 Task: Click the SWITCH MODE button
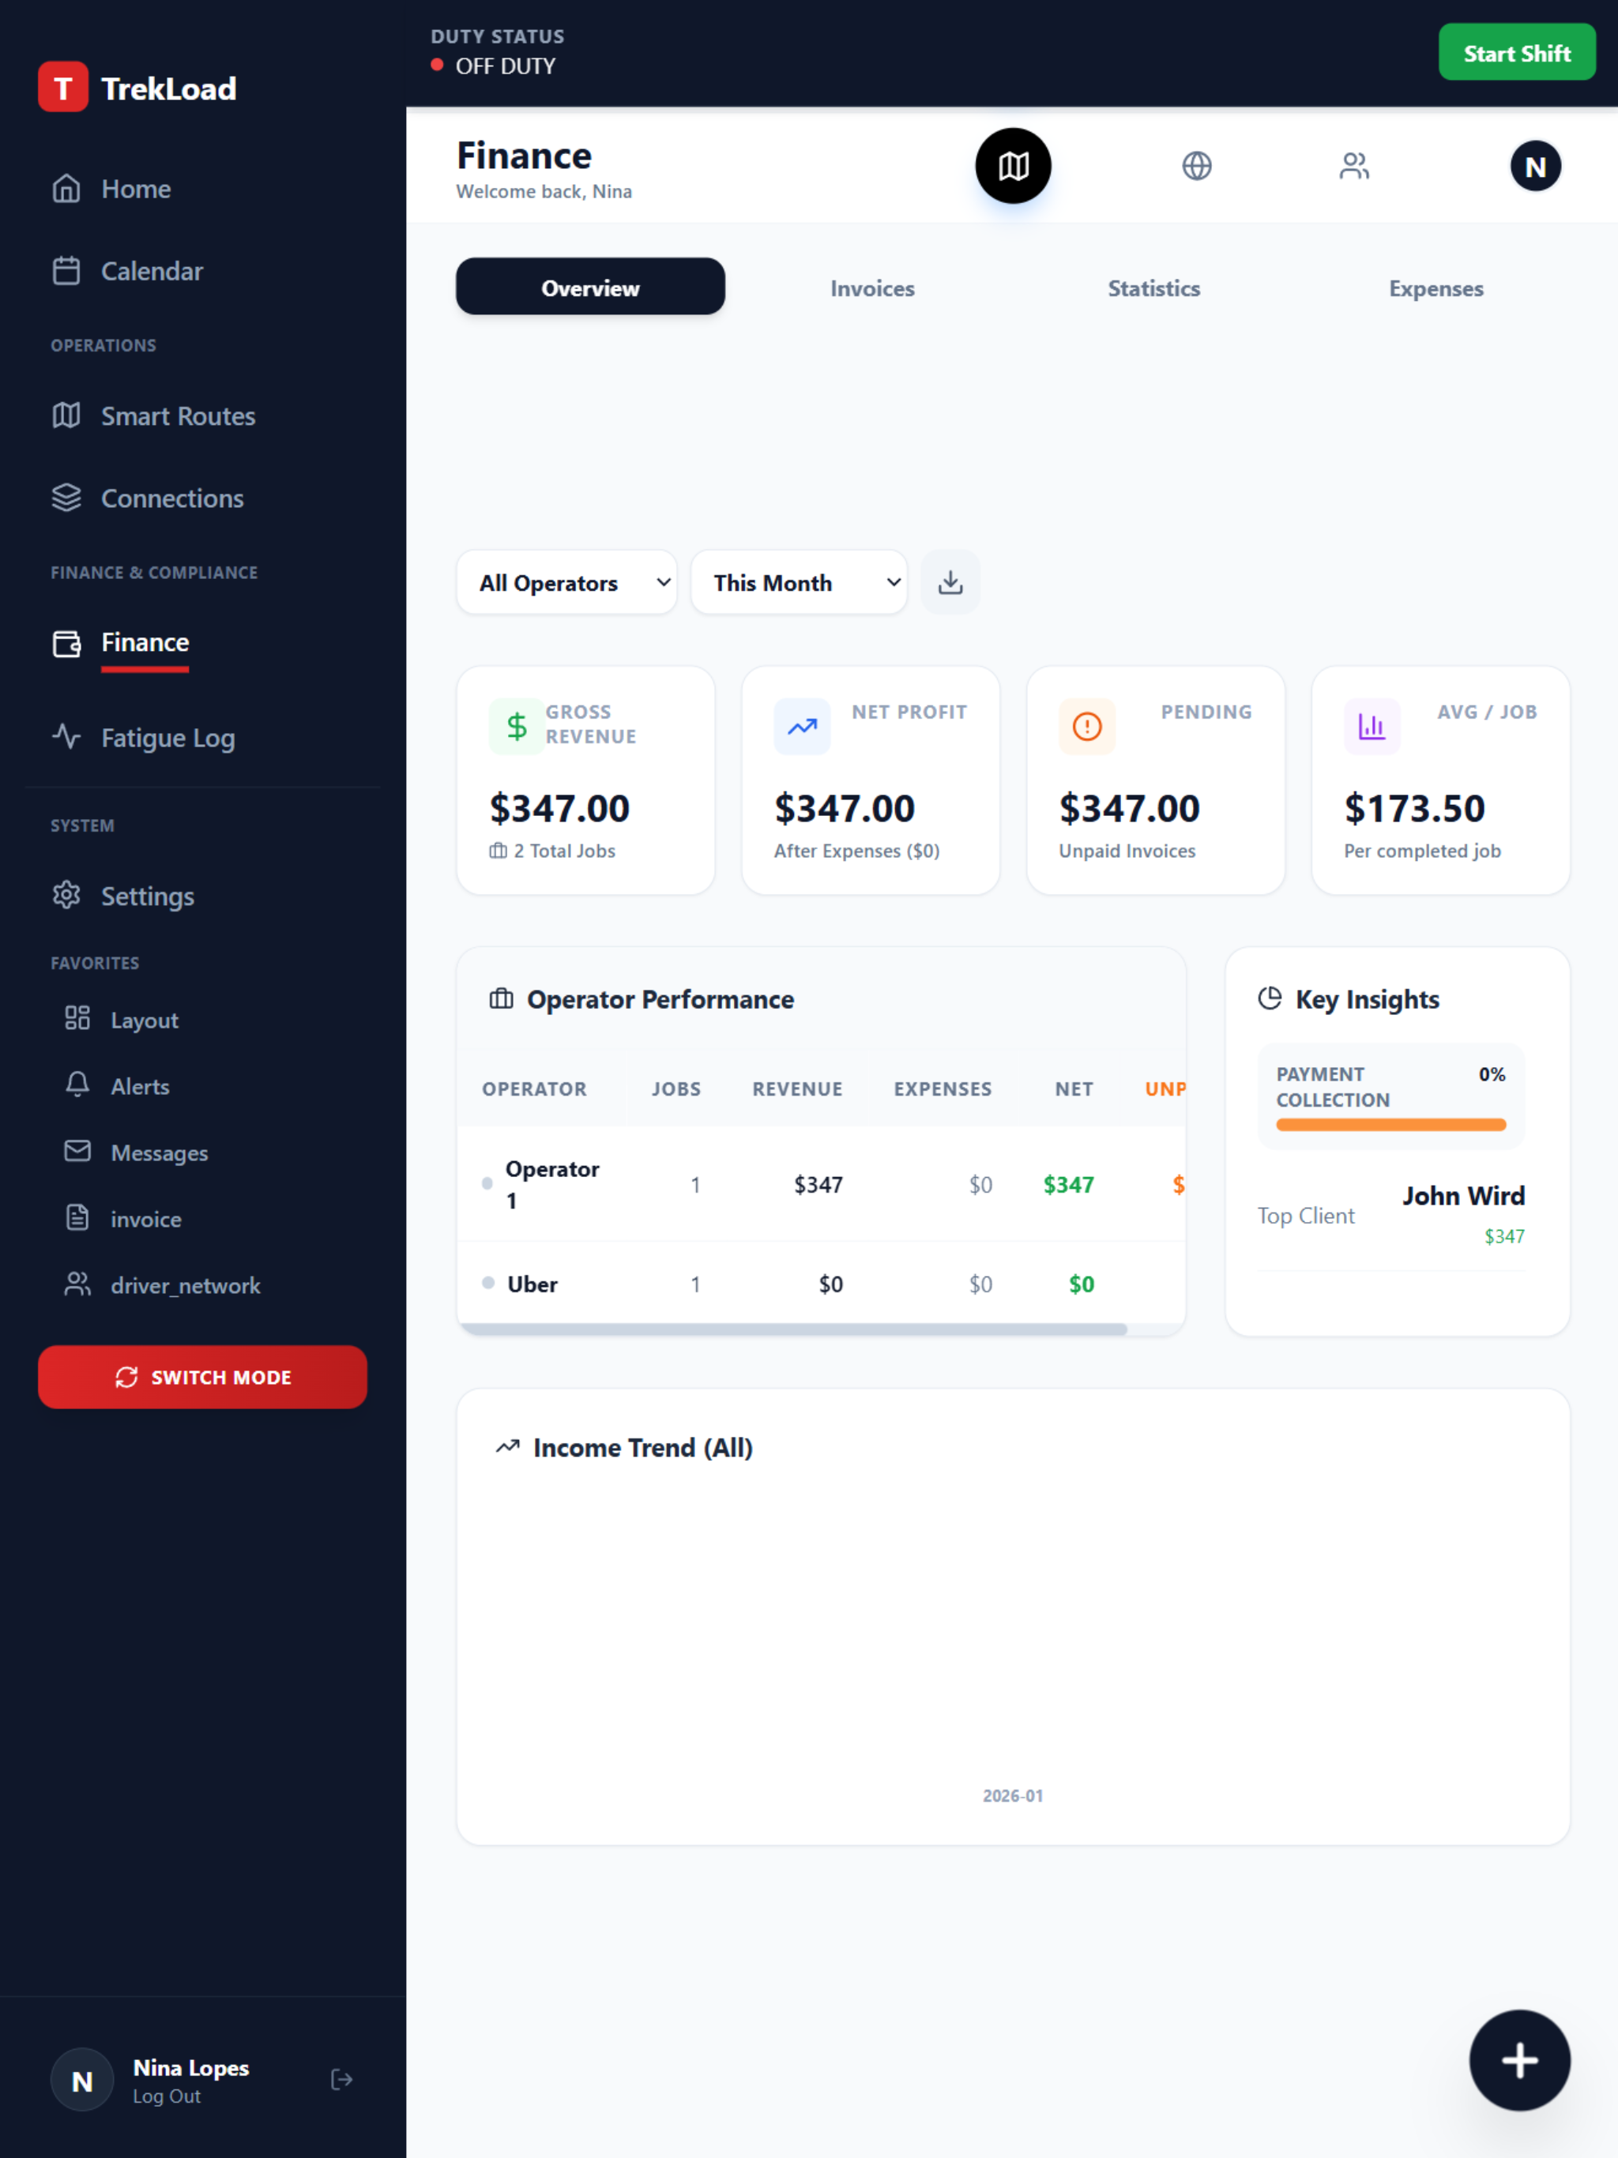pos(203,1377)
